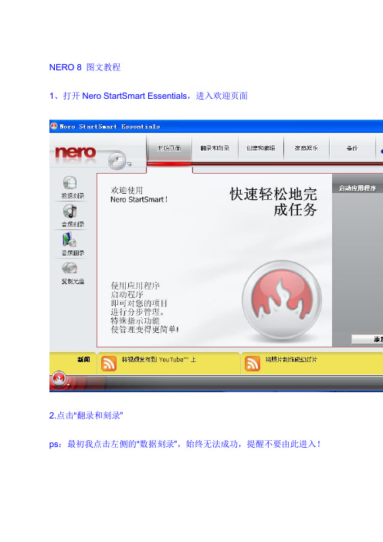Open the 复制光盘 (Copy Disc) icon

69,268
